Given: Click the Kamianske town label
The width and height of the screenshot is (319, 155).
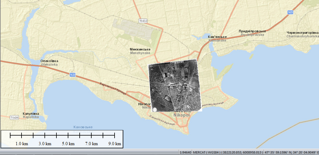Looking at the screenshot, I should point(218,39).
